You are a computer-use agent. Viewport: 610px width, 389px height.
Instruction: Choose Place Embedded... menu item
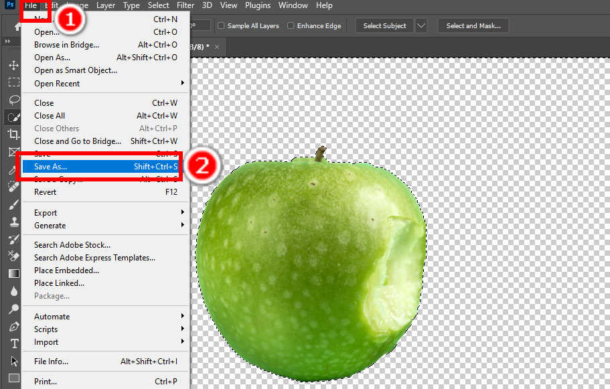pos(105,270)
